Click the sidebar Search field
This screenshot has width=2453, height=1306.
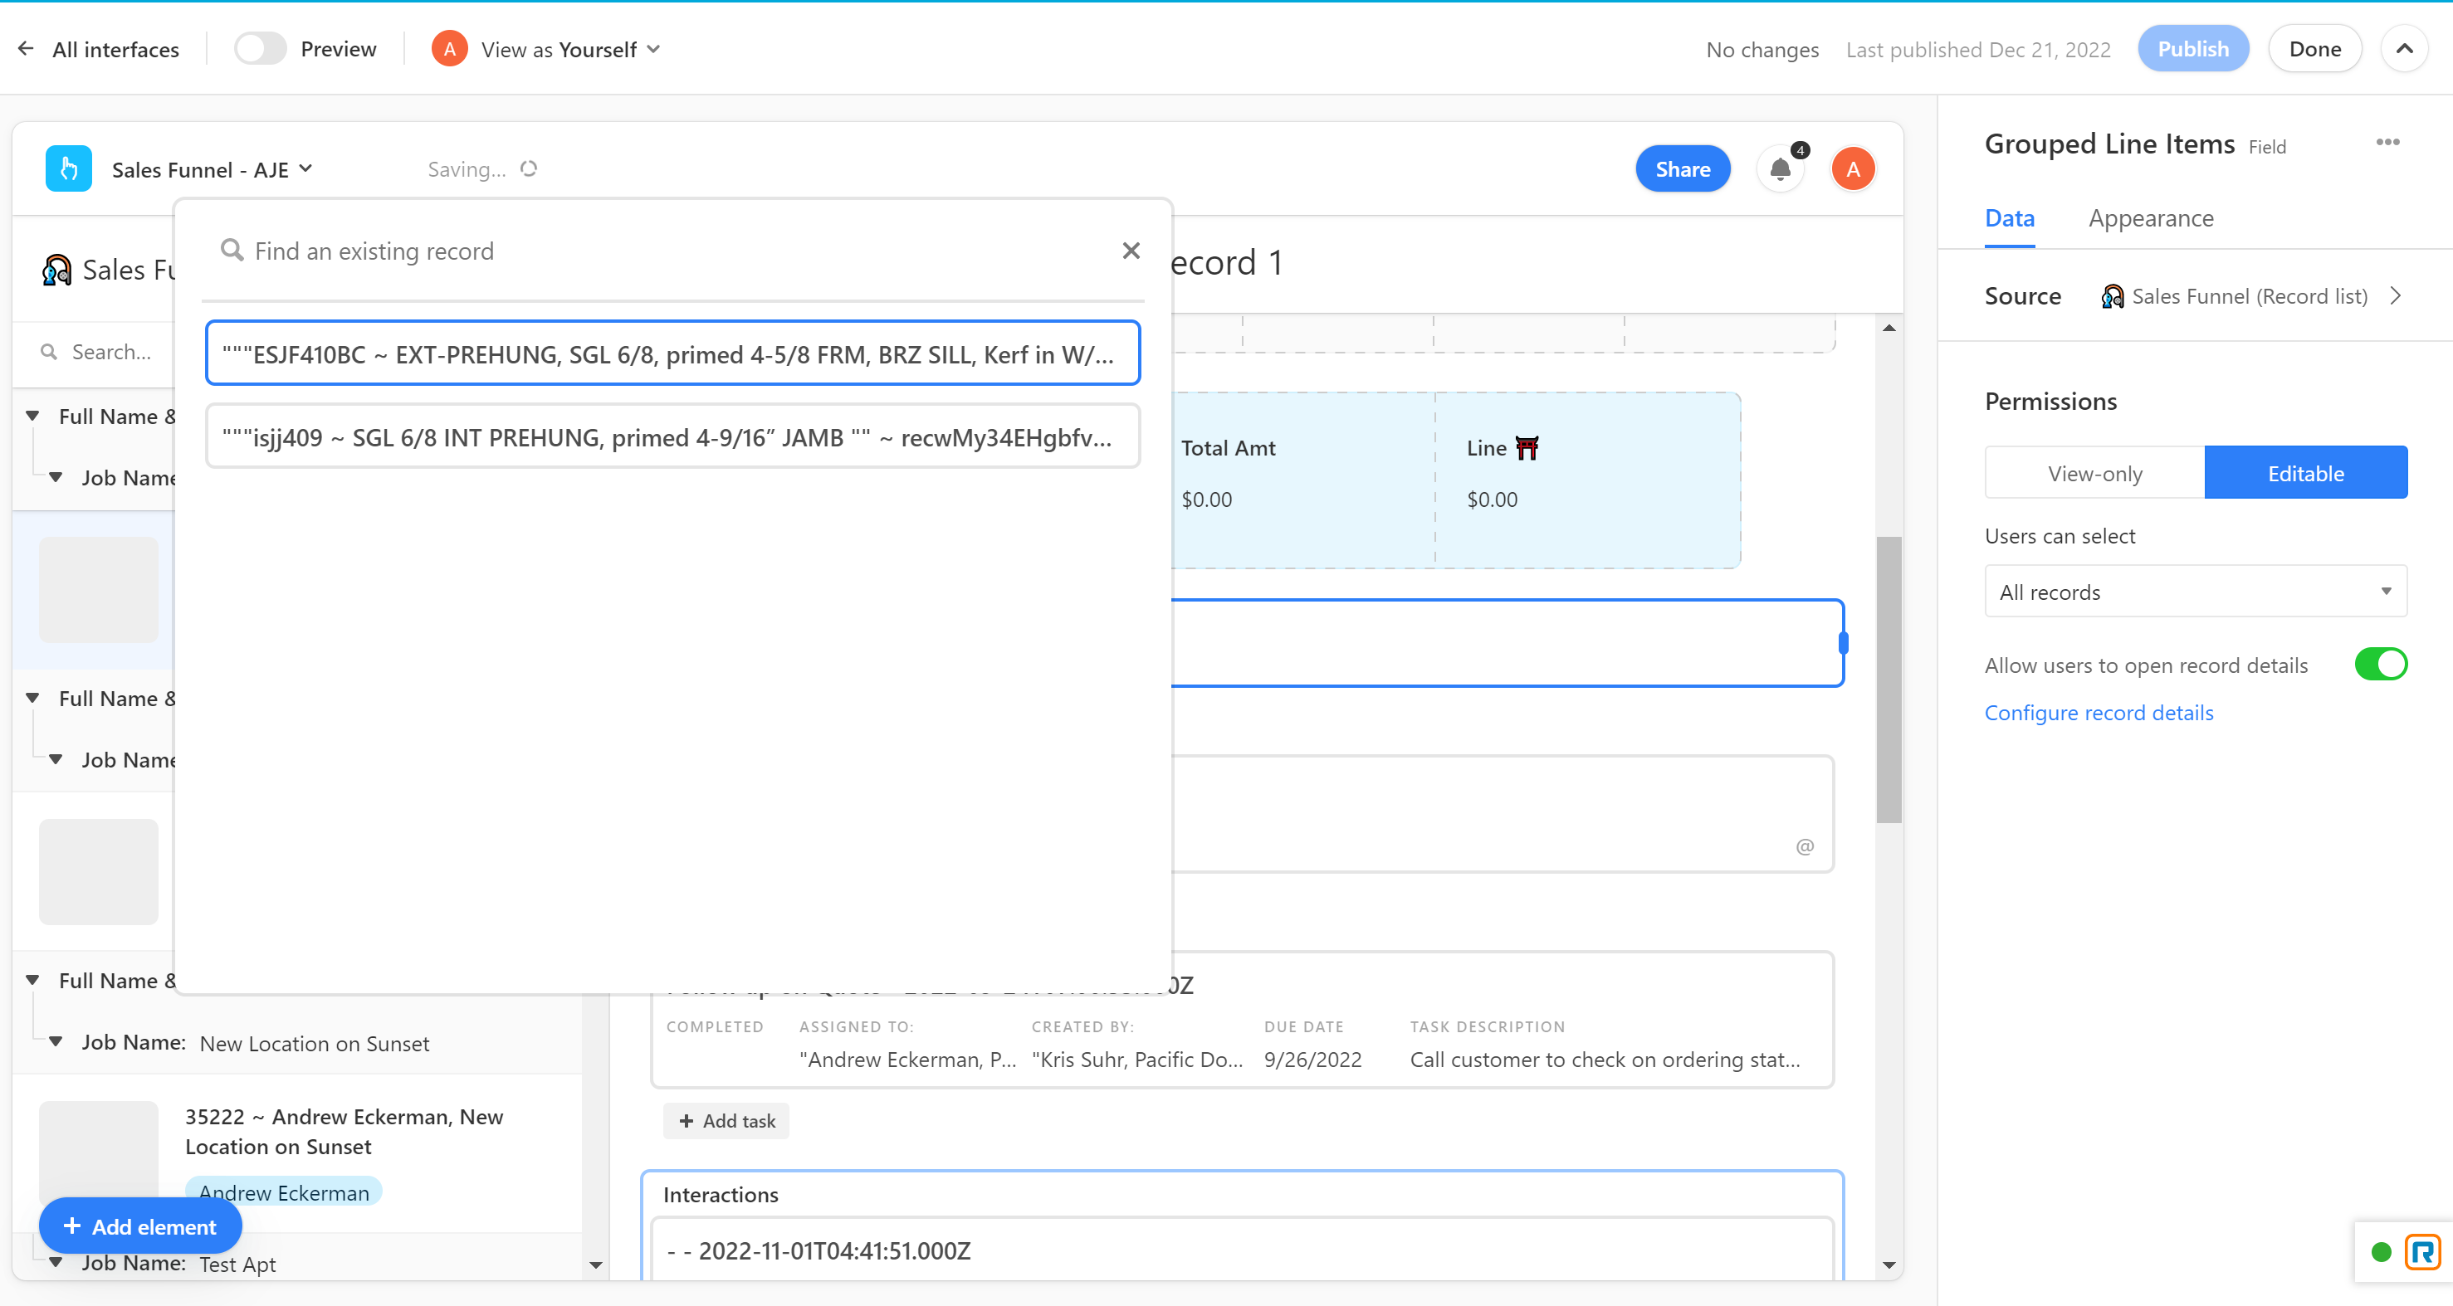coord(111,351)
